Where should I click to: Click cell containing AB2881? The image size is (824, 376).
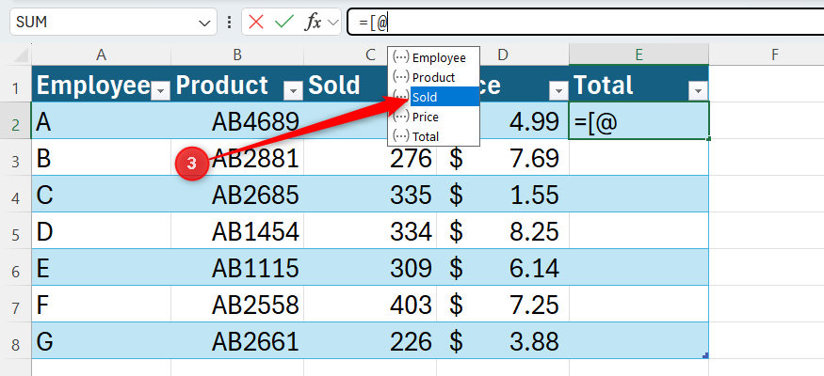pyautogui.click(x=237, y=158)
